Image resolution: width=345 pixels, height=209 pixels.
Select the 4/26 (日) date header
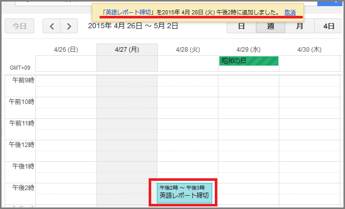[x=66, y=50]
